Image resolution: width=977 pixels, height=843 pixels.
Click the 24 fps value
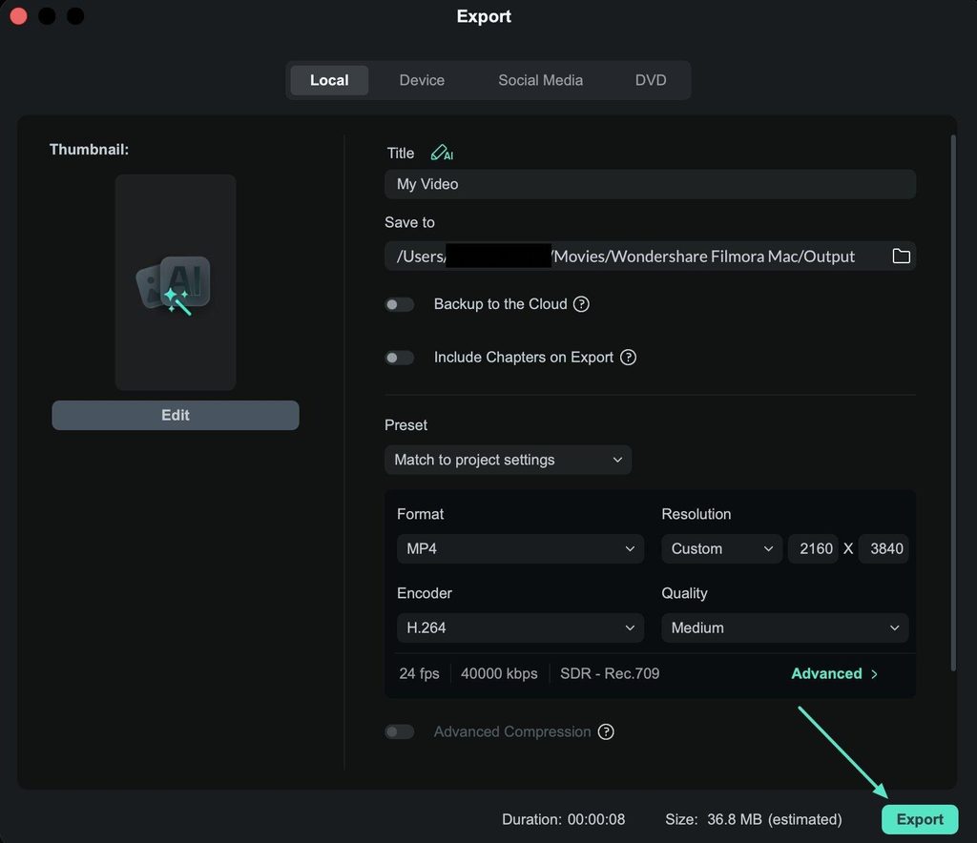pos(420,673)
